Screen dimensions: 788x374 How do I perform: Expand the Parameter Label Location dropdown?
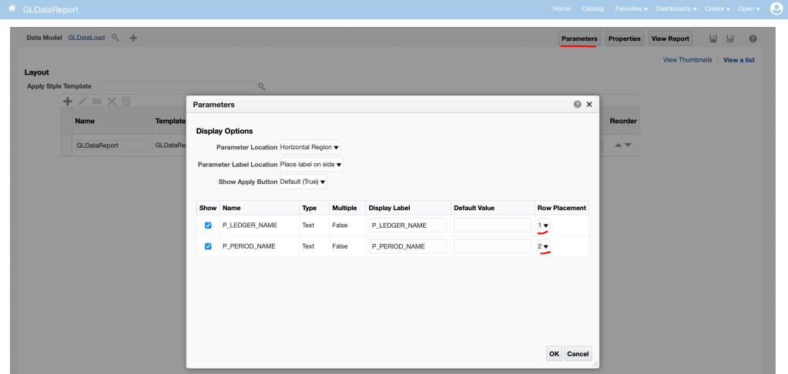(311, 165)
